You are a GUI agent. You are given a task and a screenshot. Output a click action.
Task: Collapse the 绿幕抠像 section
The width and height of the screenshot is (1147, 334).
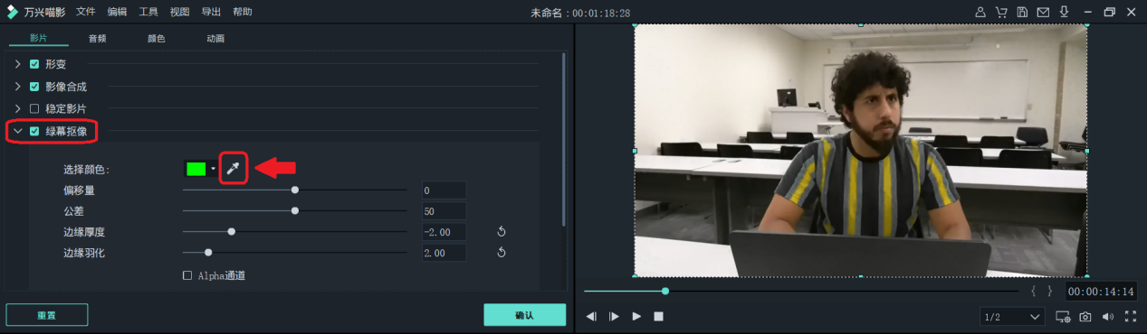click(17, 131)
